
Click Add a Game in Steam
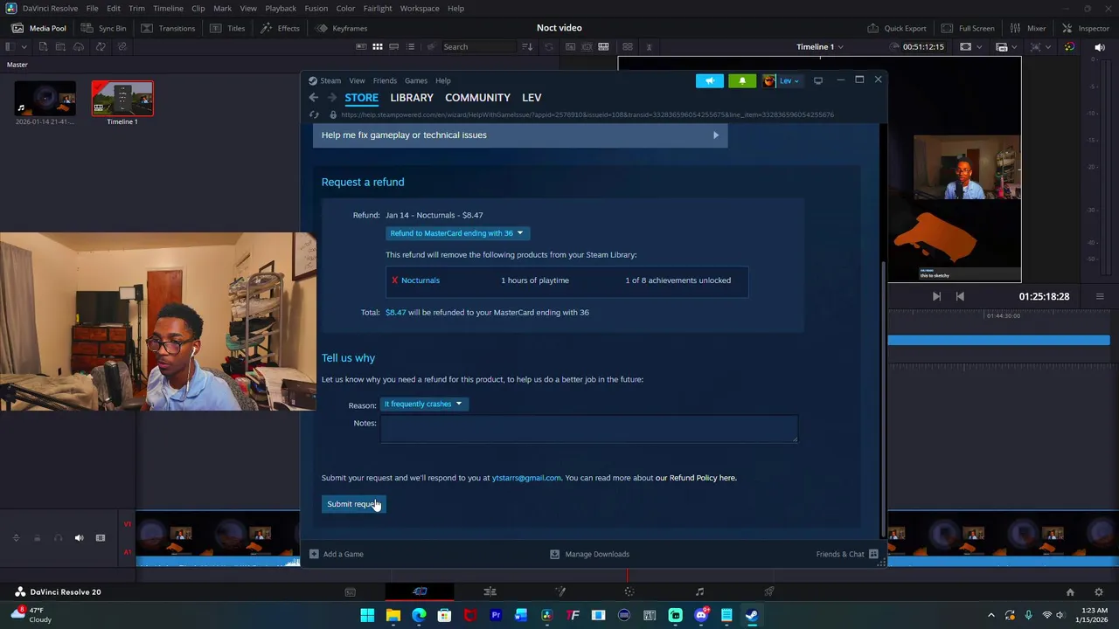tap(336, 554)
